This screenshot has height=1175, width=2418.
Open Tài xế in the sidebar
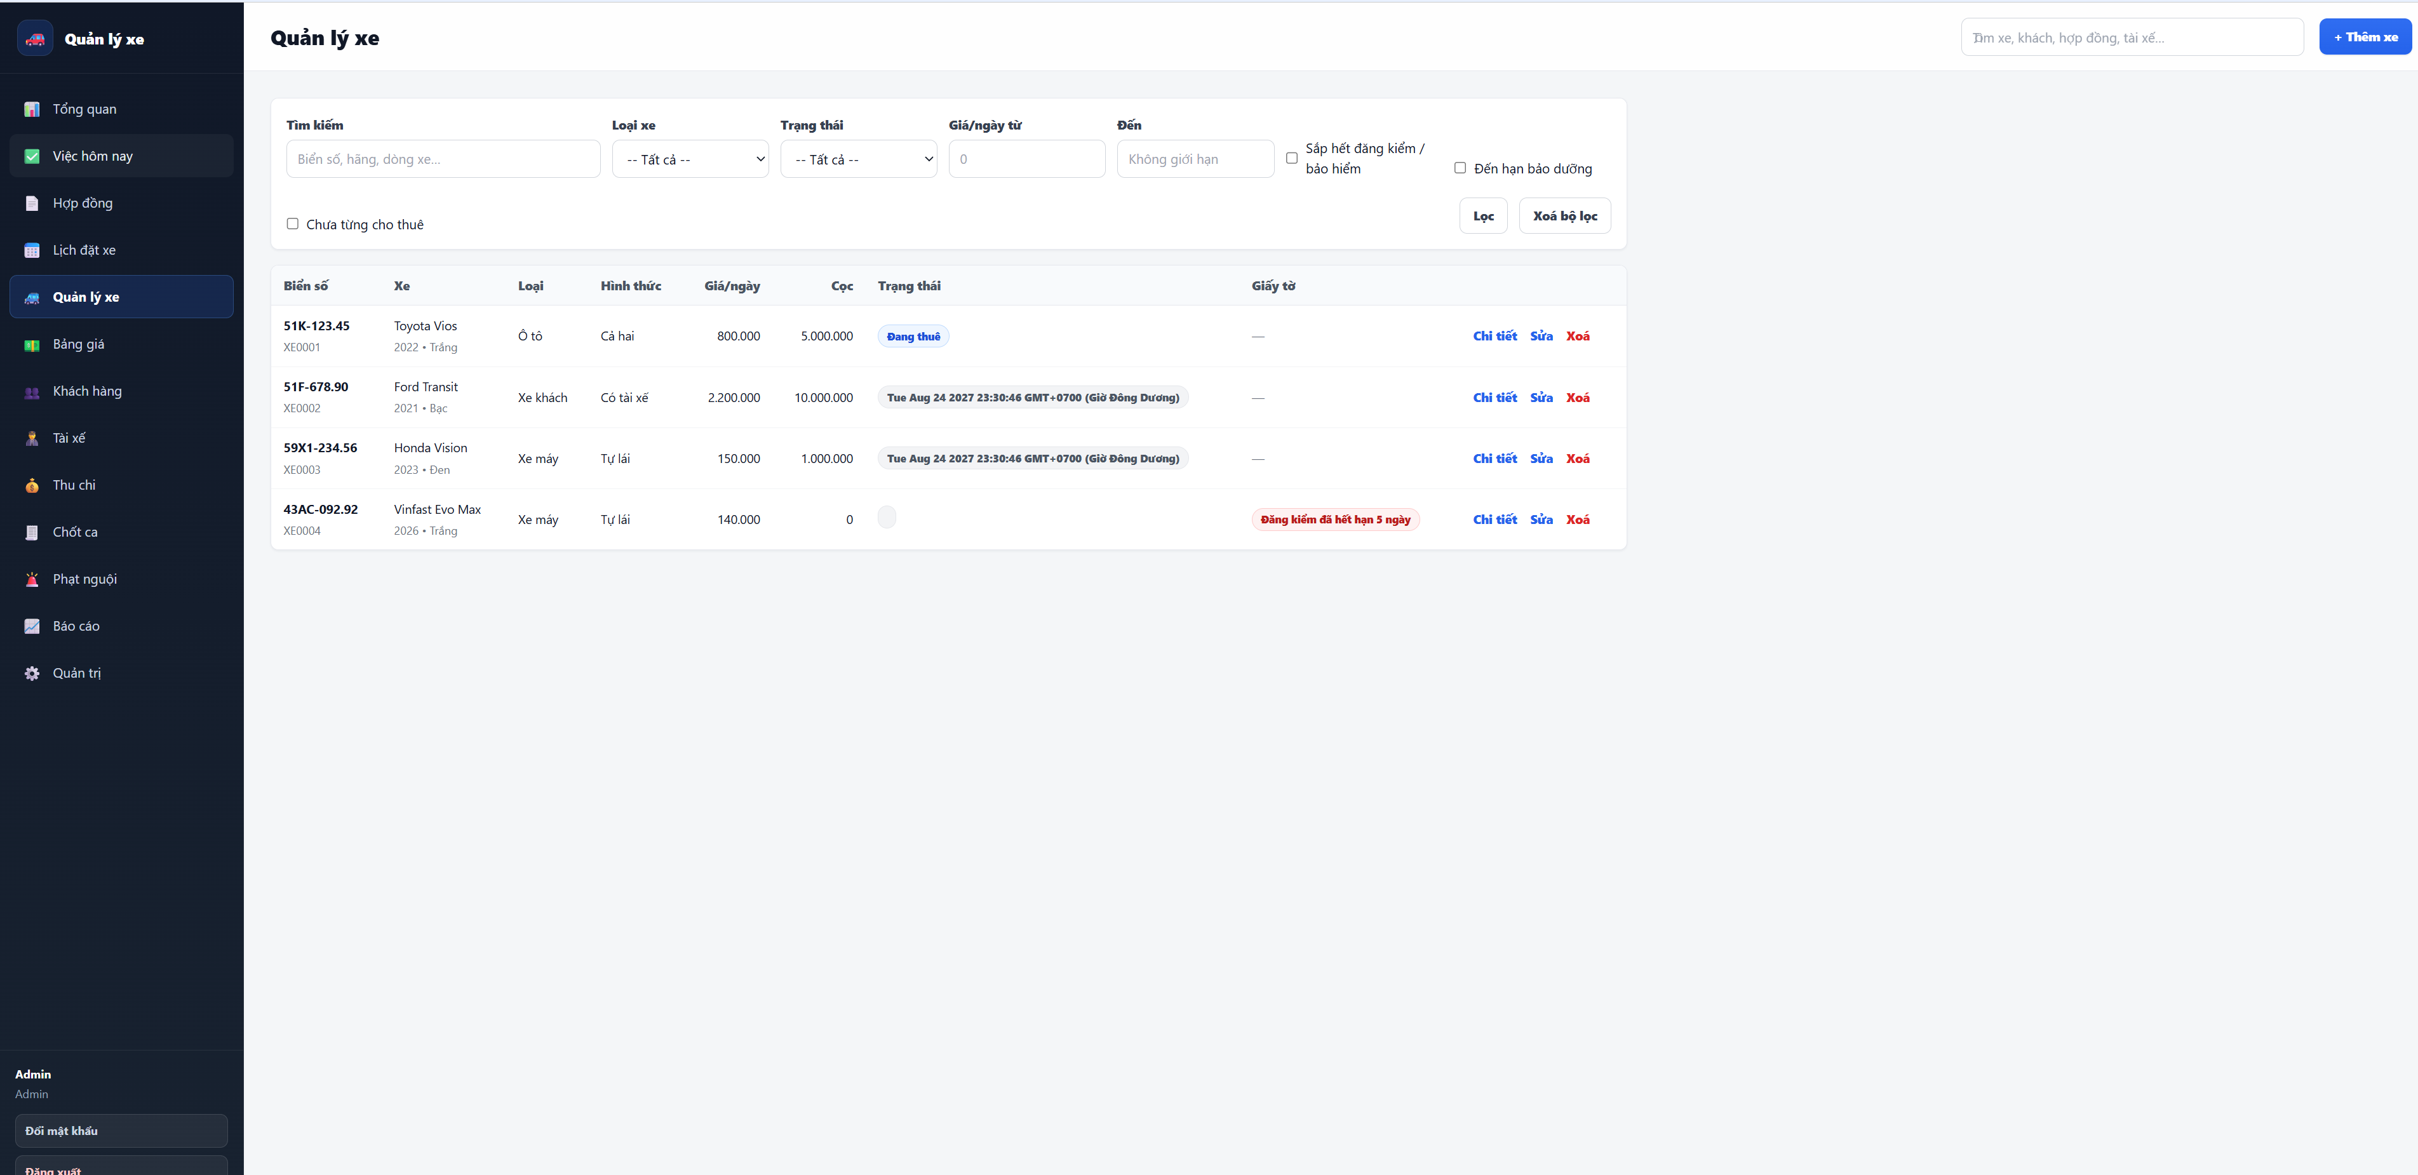tap(121, 438)
